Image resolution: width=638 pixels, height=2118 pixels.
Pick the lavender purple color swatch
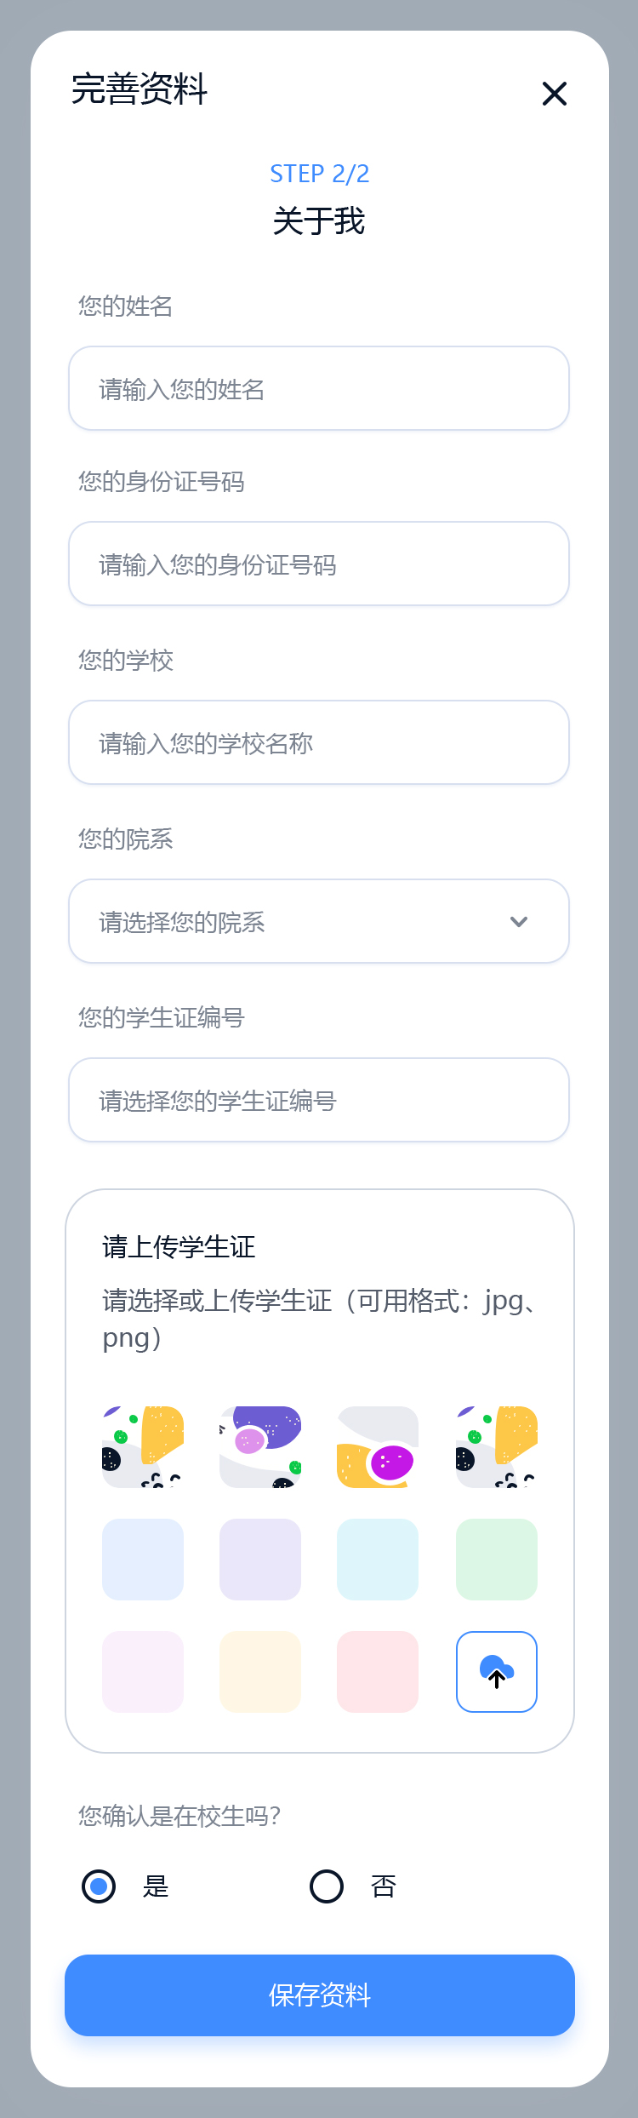pyautogui.click(x=260, y=1560)
